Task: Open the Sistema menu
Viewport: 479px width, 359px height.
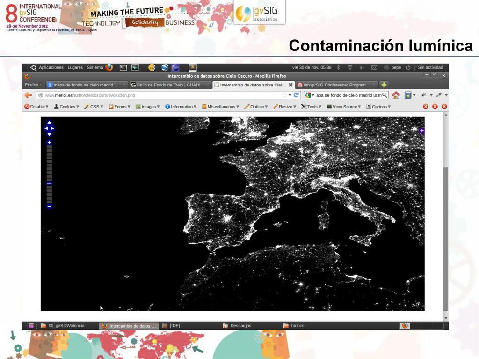Action: coord(95,67)
